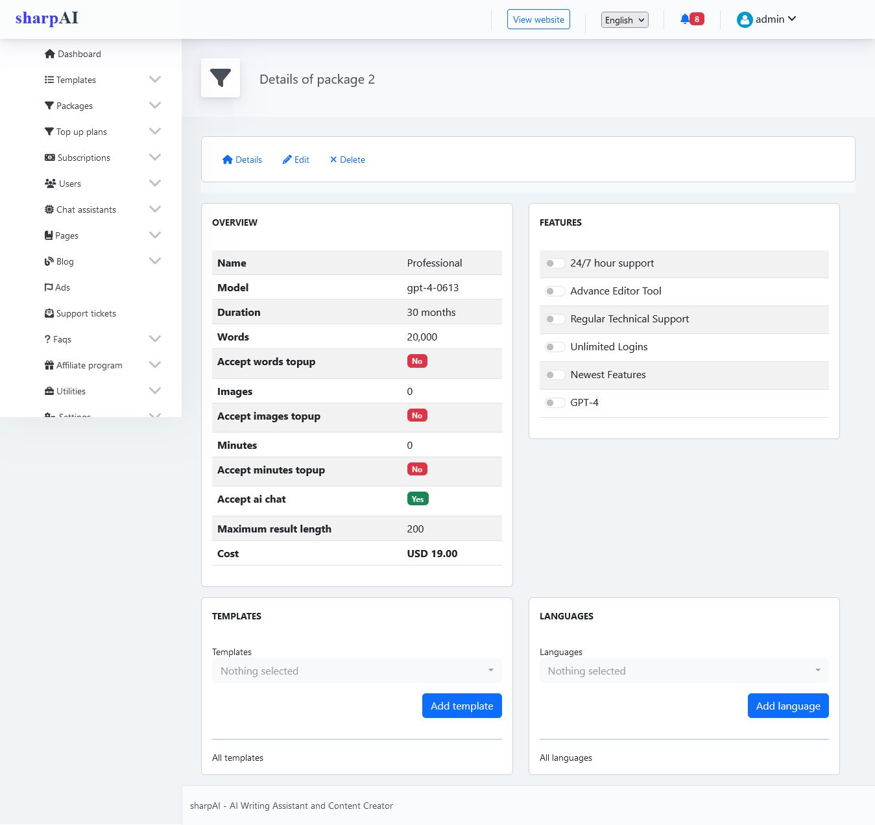Open the Languages 'Nothing selected' dropdown
875x825 pixels.
tap(684, 671)
